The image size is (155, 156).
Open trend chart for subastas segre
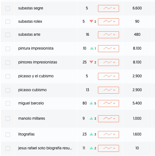tap(108, 9)
